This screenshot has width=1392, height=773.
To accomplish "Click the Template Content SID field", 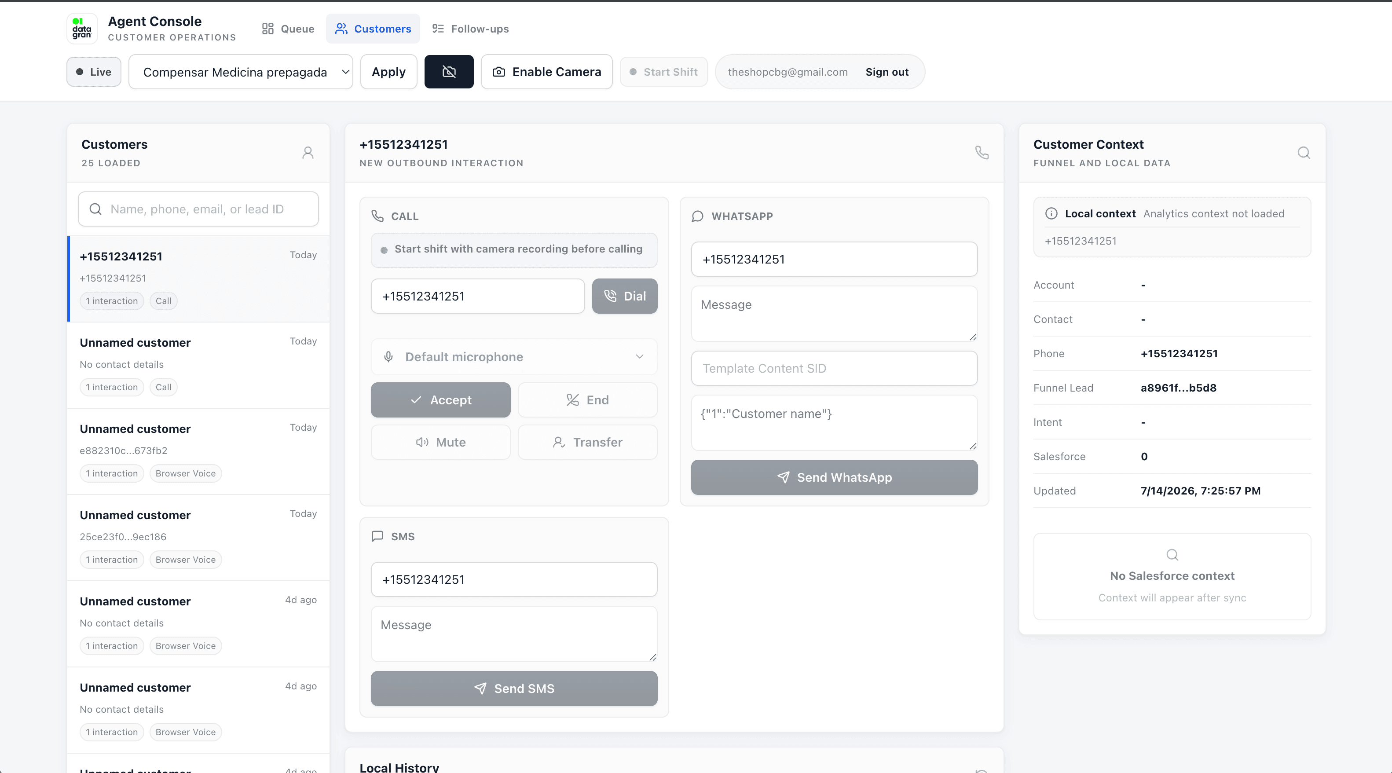I will [834, 369].
